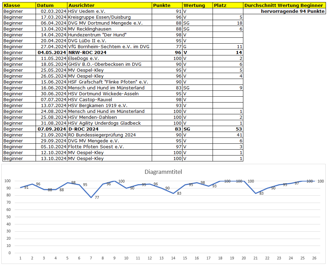This screenshot has width=327, height=266.
Task: Click the bold 'NRW-ROC 2024' cell
Action: (x=110, y=52)
